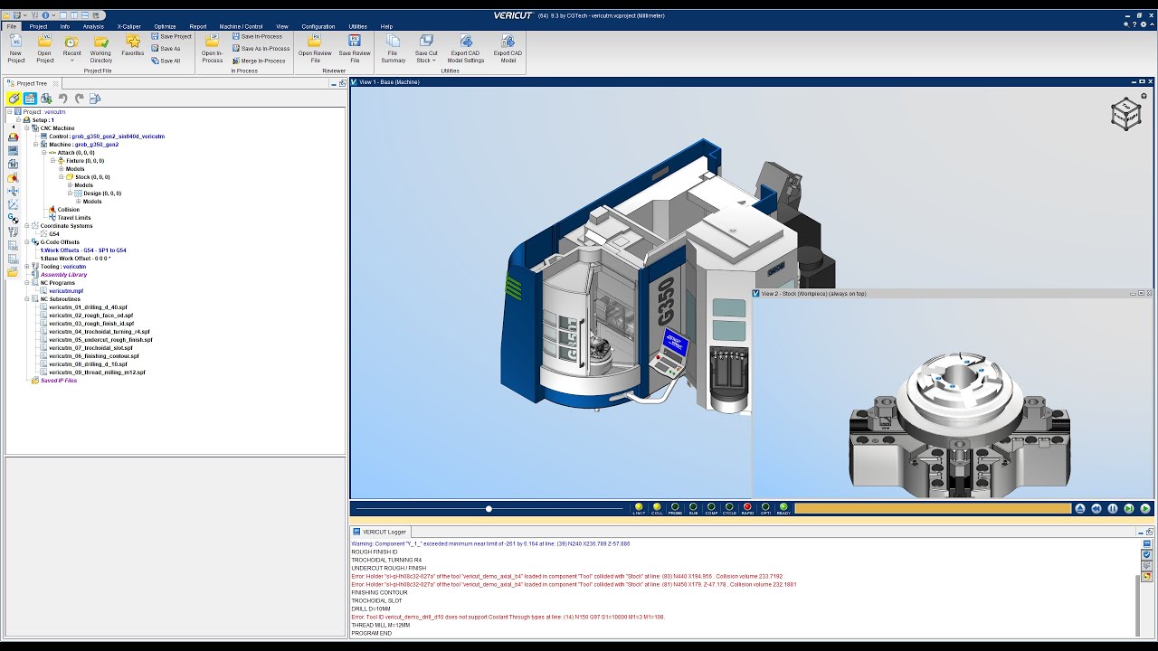The width and height of the screenshot is (1158, 651).
Task: Click the undo arrow in Project Tree toolbar
Action: 62,99
